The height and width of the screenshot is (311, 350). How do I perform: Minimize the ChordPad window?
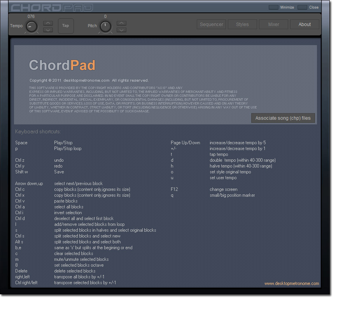273,7
